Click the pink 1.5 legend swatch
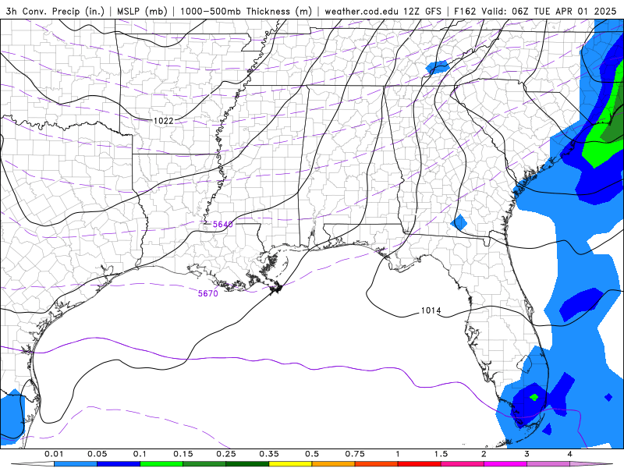This screenshot has width=624, height=468. [463, 464]
